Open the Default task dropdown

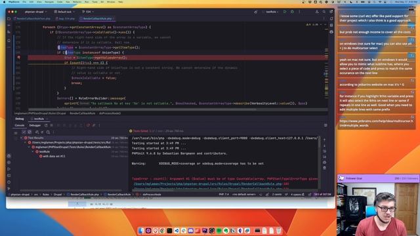(x=64, y=12)
